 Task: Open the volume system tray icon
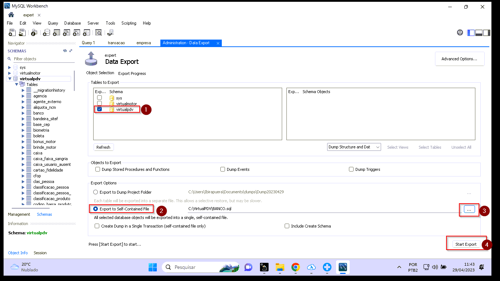coord(435,267)
